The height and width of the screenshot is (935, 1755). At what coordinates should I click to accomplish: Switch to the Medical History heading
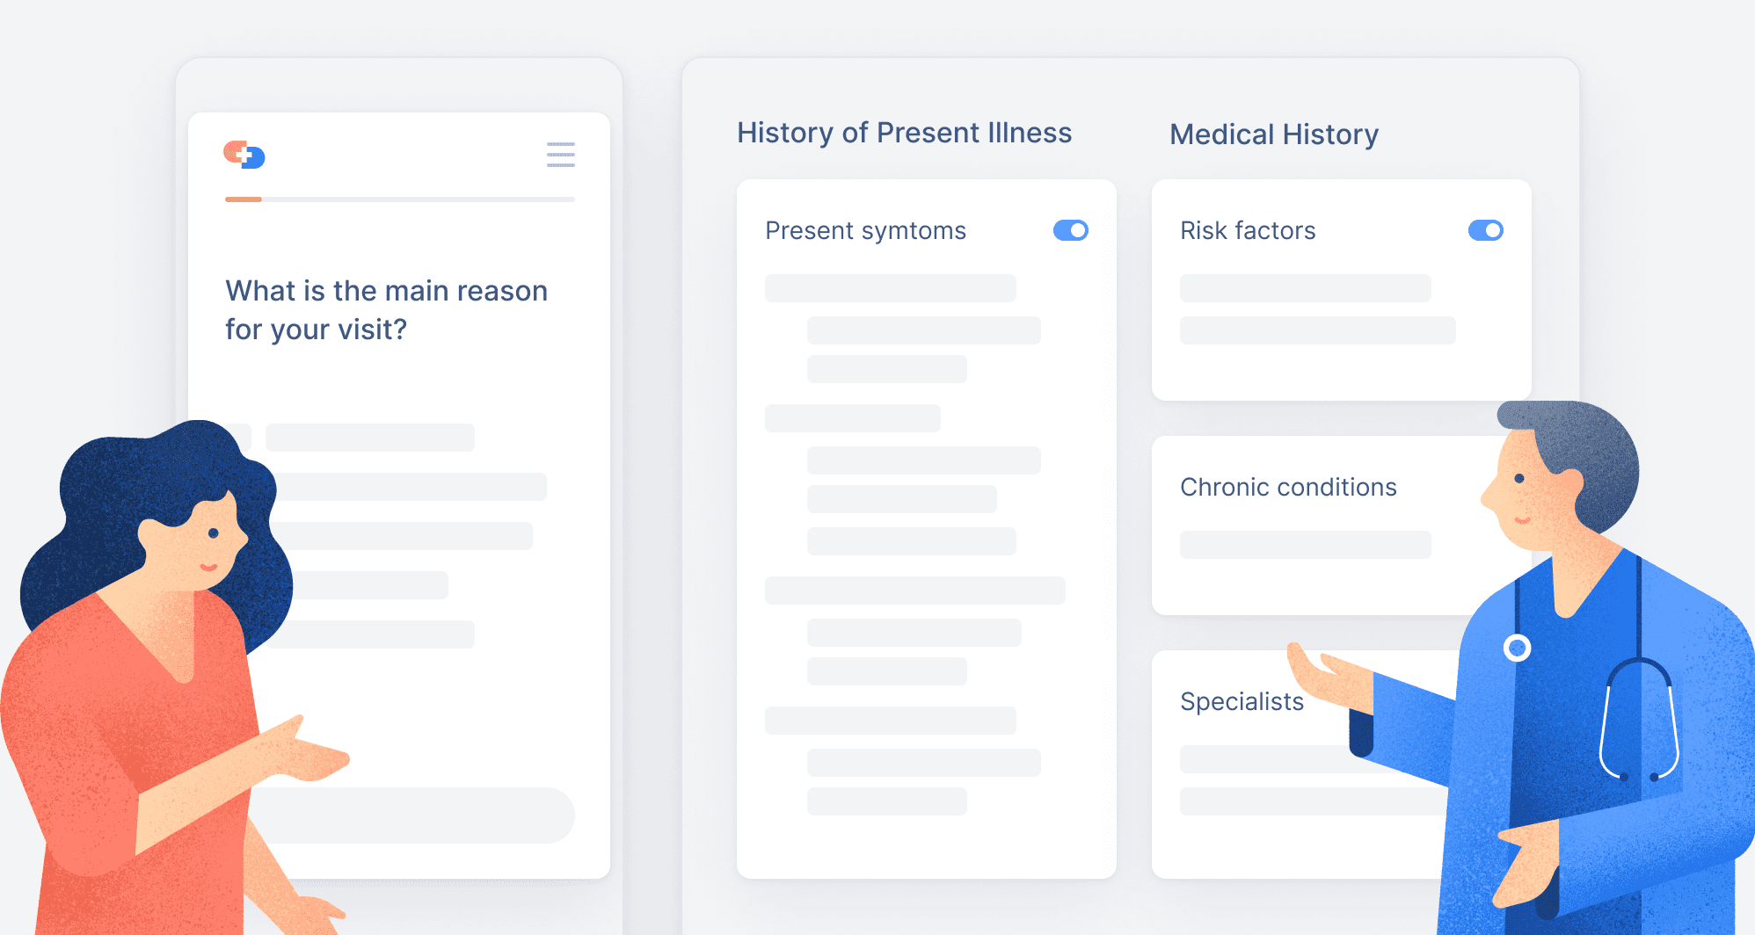1273,134
